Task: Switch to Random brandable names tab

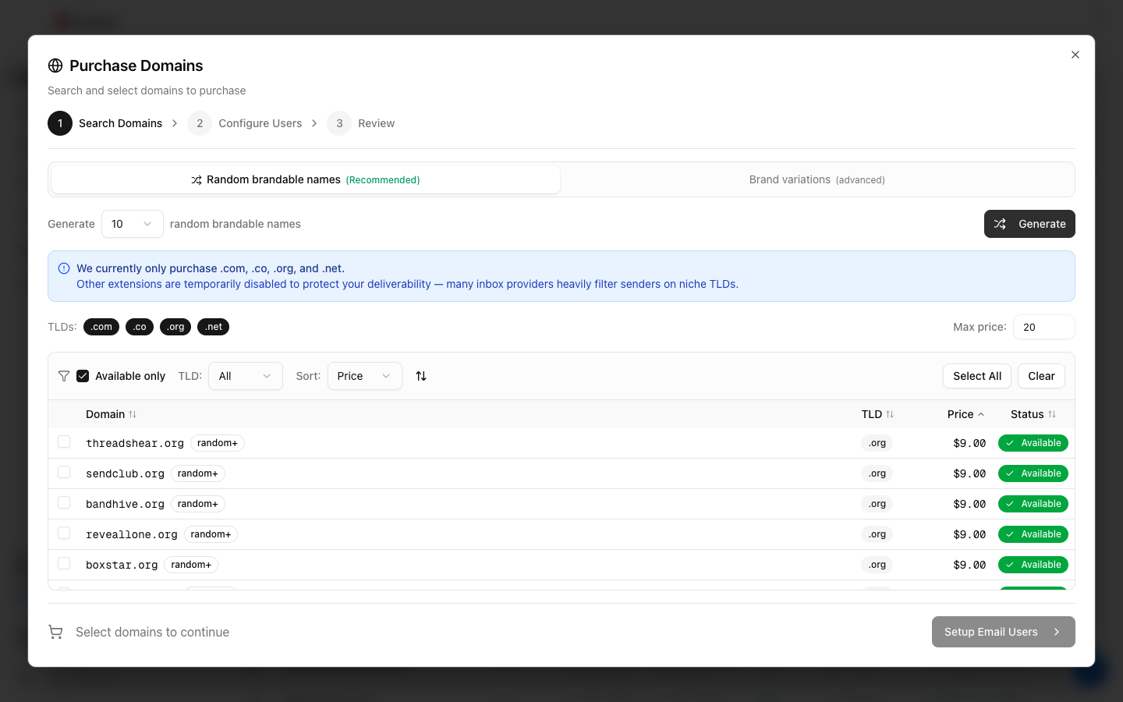Action: [x=306, y=179]
